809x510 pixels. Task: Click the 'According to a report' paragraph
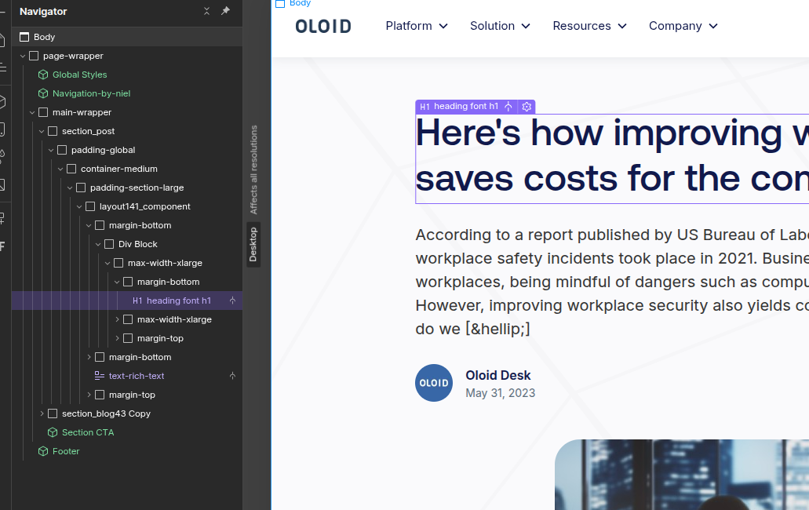point(612,282)
